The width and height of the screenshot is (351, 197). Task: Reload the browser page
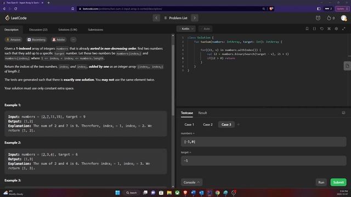tap(16, 9)
